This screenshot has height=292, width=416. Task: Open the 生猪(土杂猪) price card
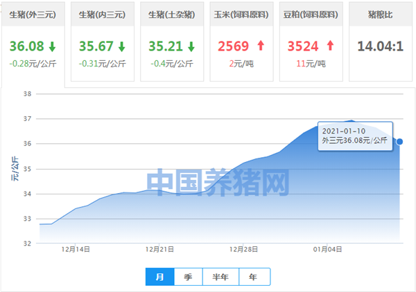point(172,42)
